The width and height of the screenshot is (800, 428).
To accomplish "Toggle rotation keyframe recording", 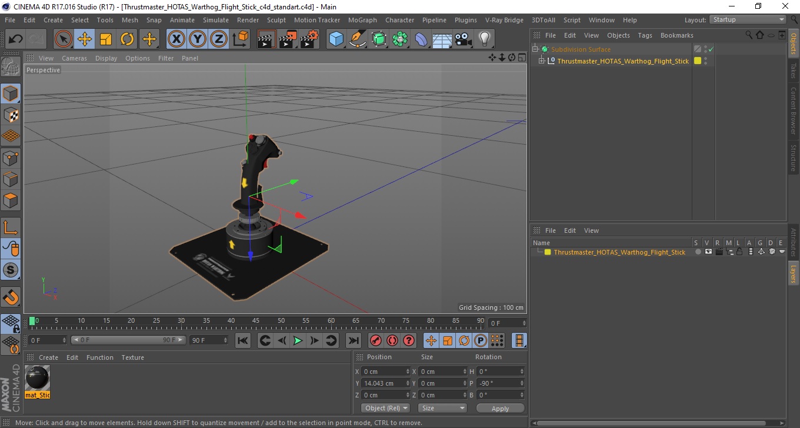I will tap(464, 340).
